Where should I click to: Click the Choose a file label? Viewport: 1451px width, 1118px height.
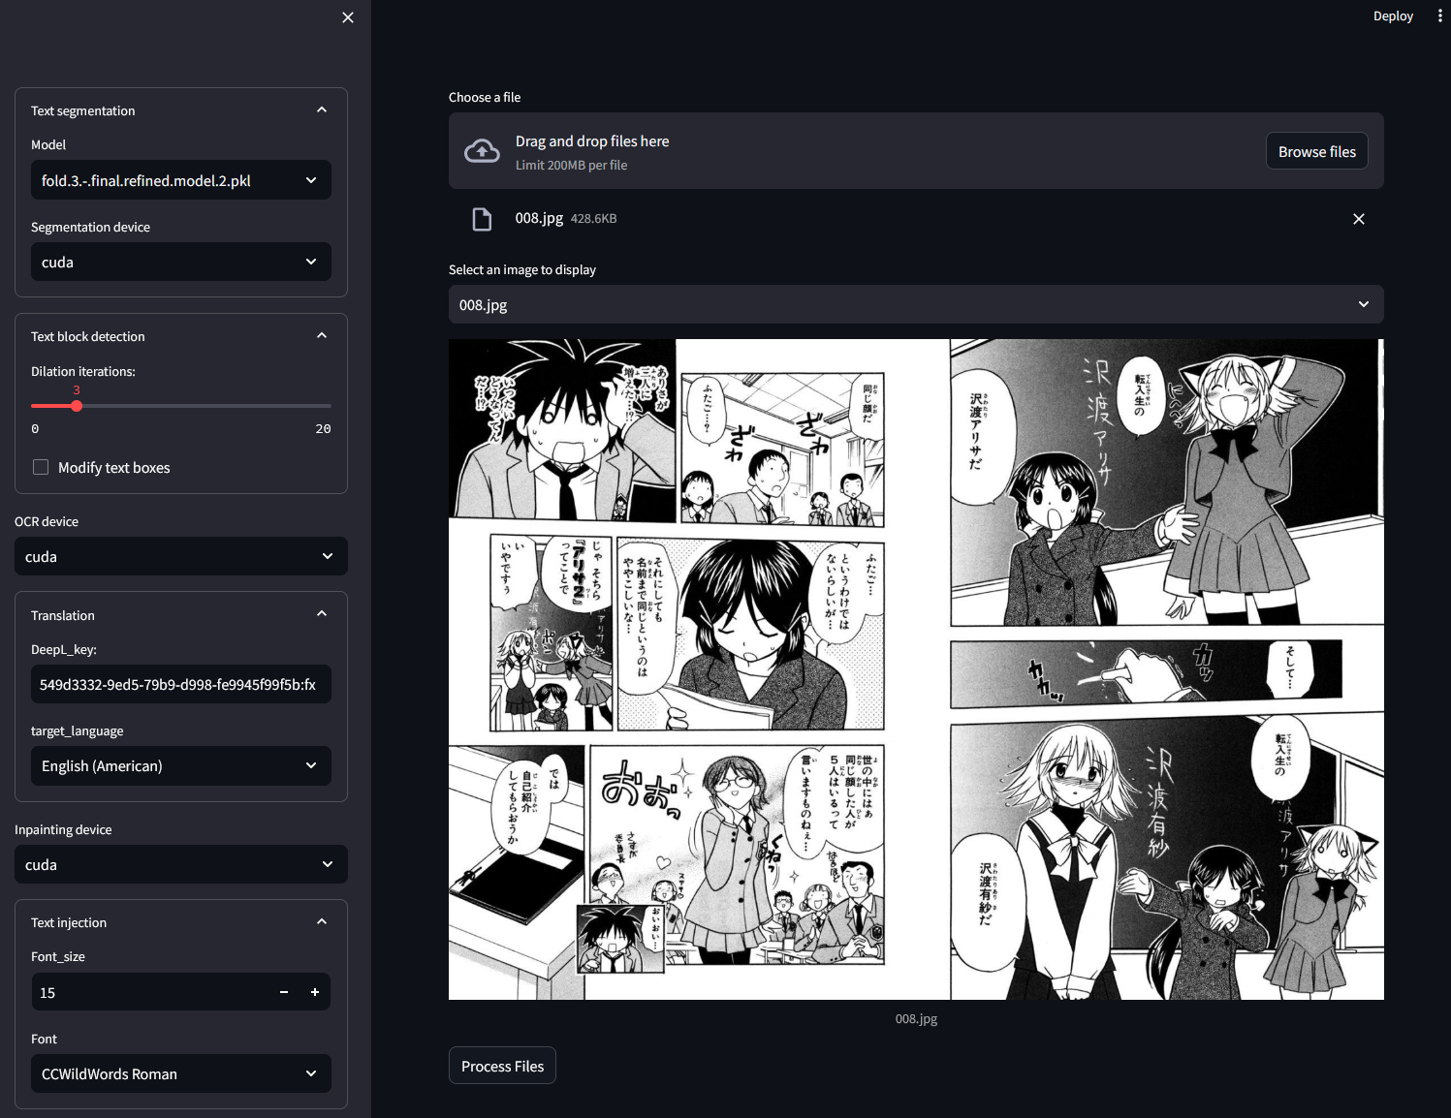485,97
